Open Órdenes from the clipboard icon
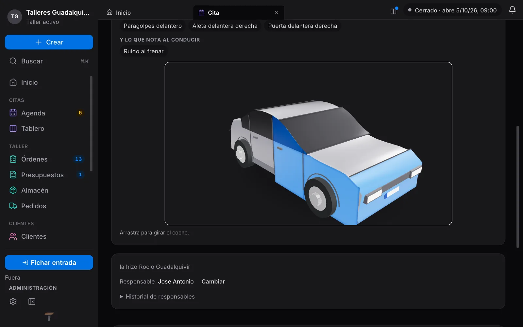 click(x=13, y=159)
